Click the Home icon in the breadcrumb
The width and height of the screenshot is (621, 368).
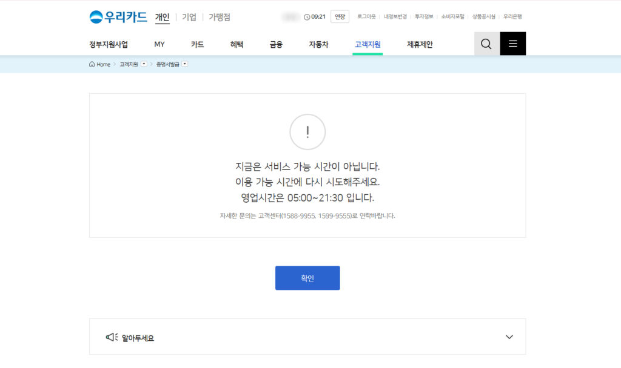(x=91, y=64)
